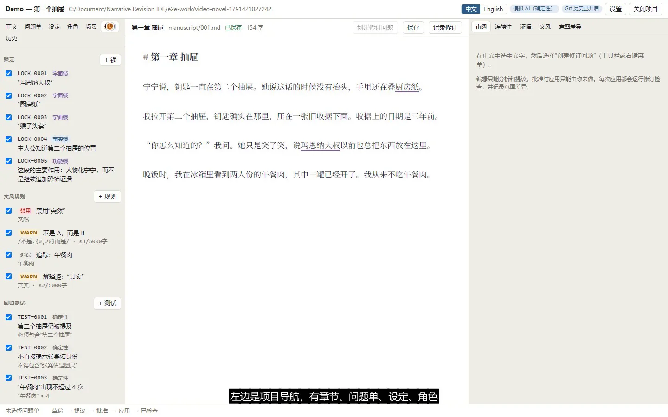Open the 设定 tab in the left panel
This screenshot has height=417, width=668.
(x=54, y=27)
